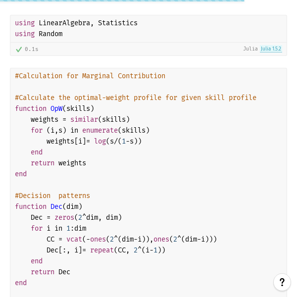Open the help question mark button
This screenshot has width=297, height=297.
282,282
